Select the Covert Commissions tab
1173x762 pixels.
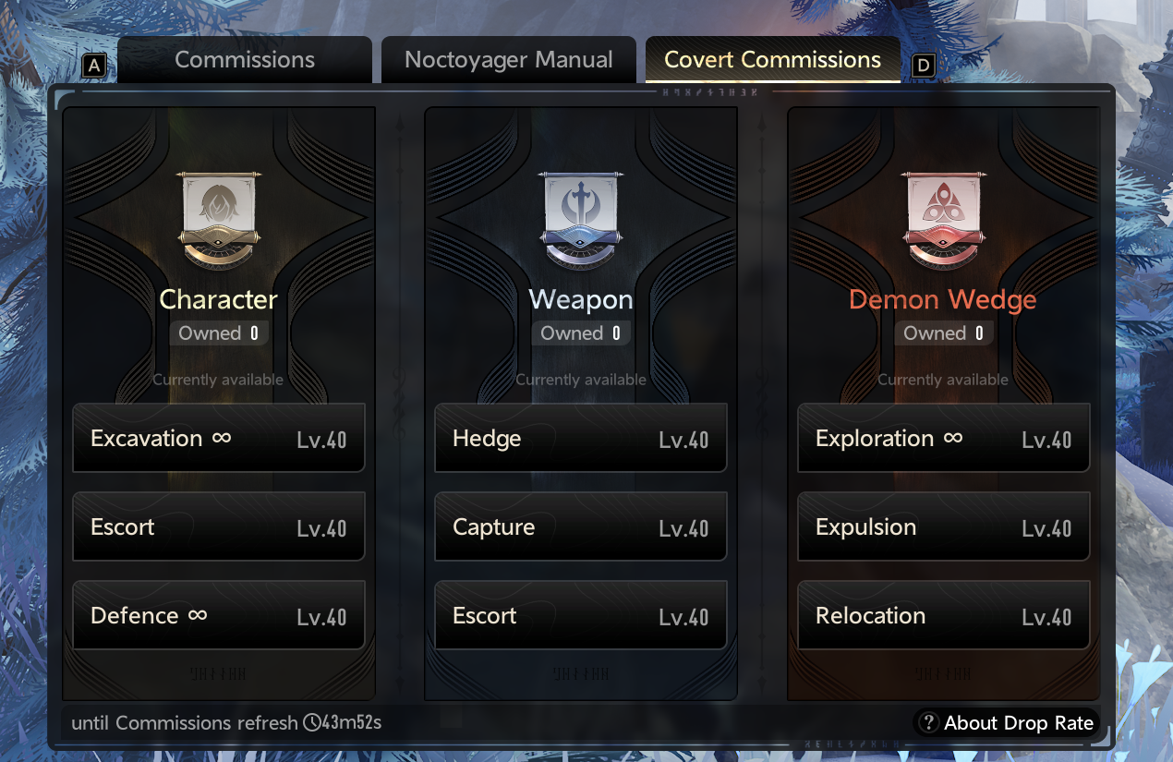[773, 60]
